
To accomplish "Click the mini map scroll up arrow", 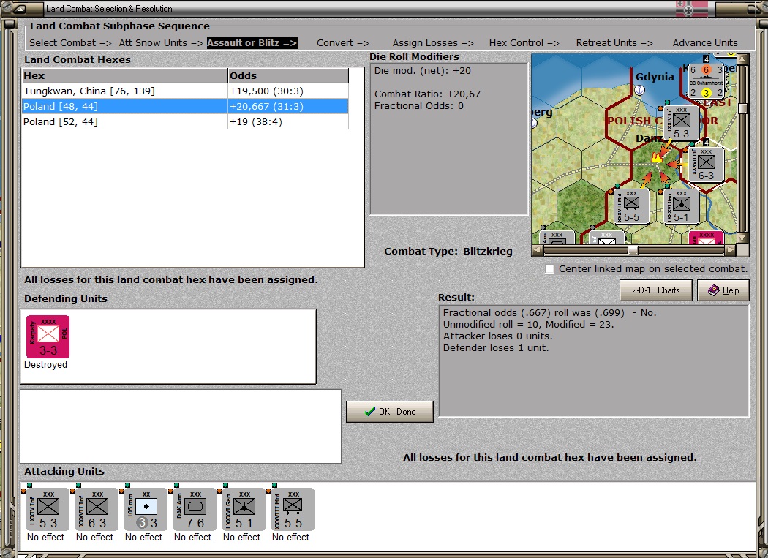I will [742, 59].
